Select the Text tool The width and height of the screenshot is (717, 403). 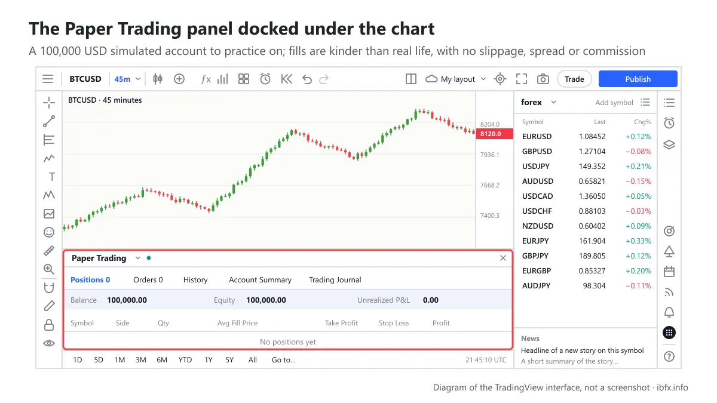52,177
